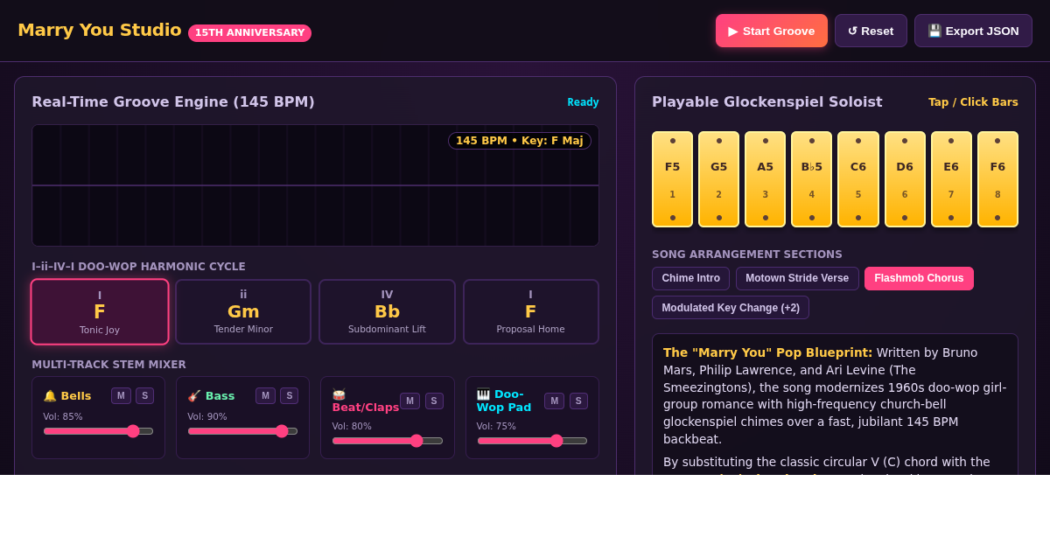Screen dimensions: 1050x551
Task: Click the bell icon on Bells track
Action: pos(50,396)
